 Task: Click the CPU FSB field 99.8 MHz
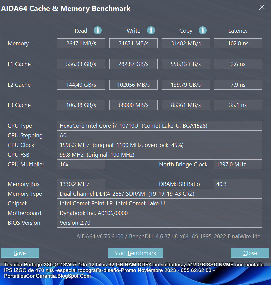point(160,155)
